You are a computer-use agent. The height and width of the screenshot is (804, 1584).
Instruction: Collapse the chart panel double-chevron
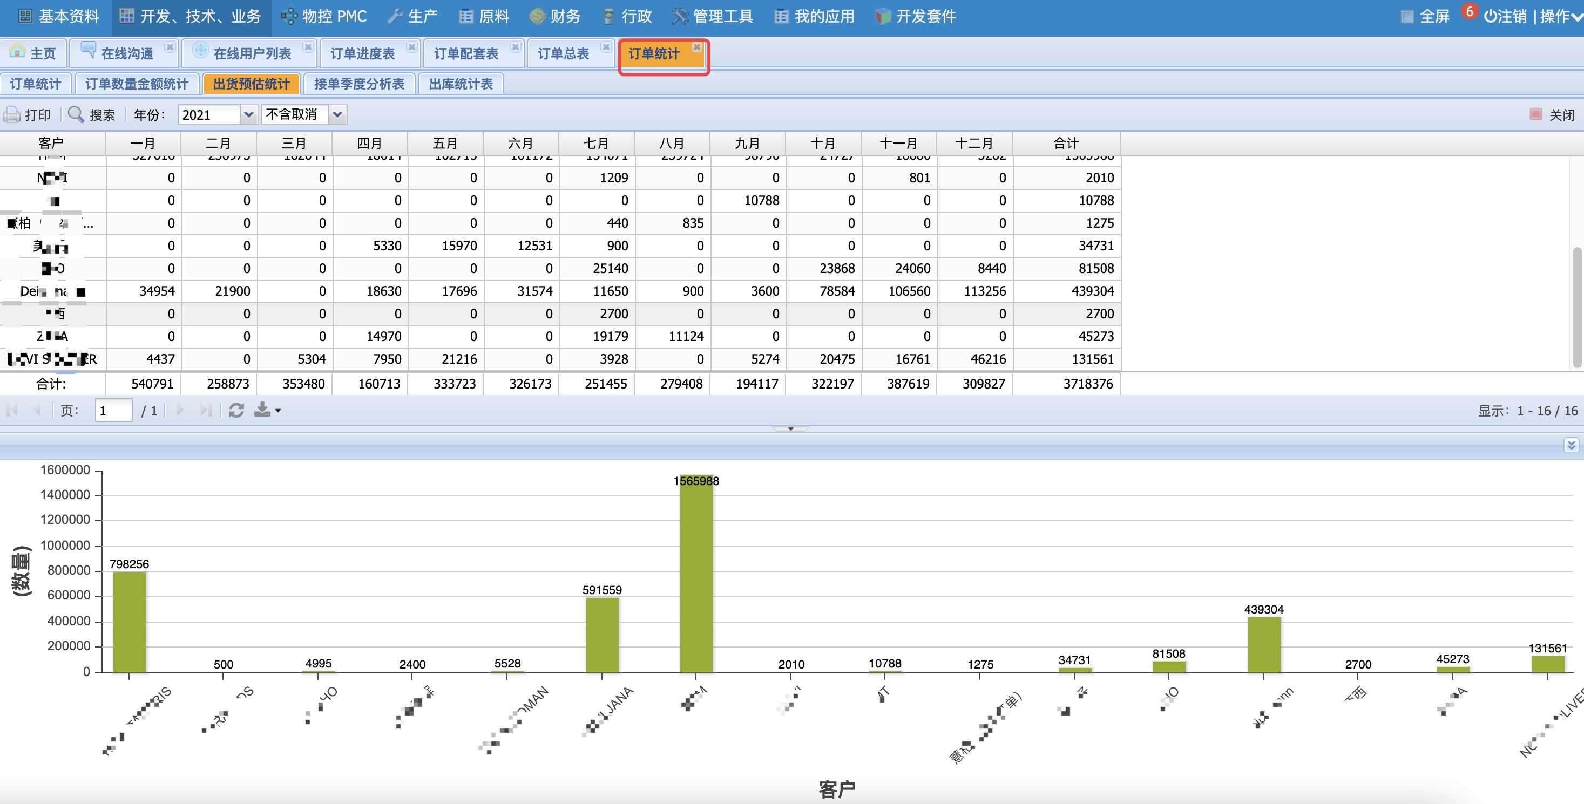(1571, 445)
